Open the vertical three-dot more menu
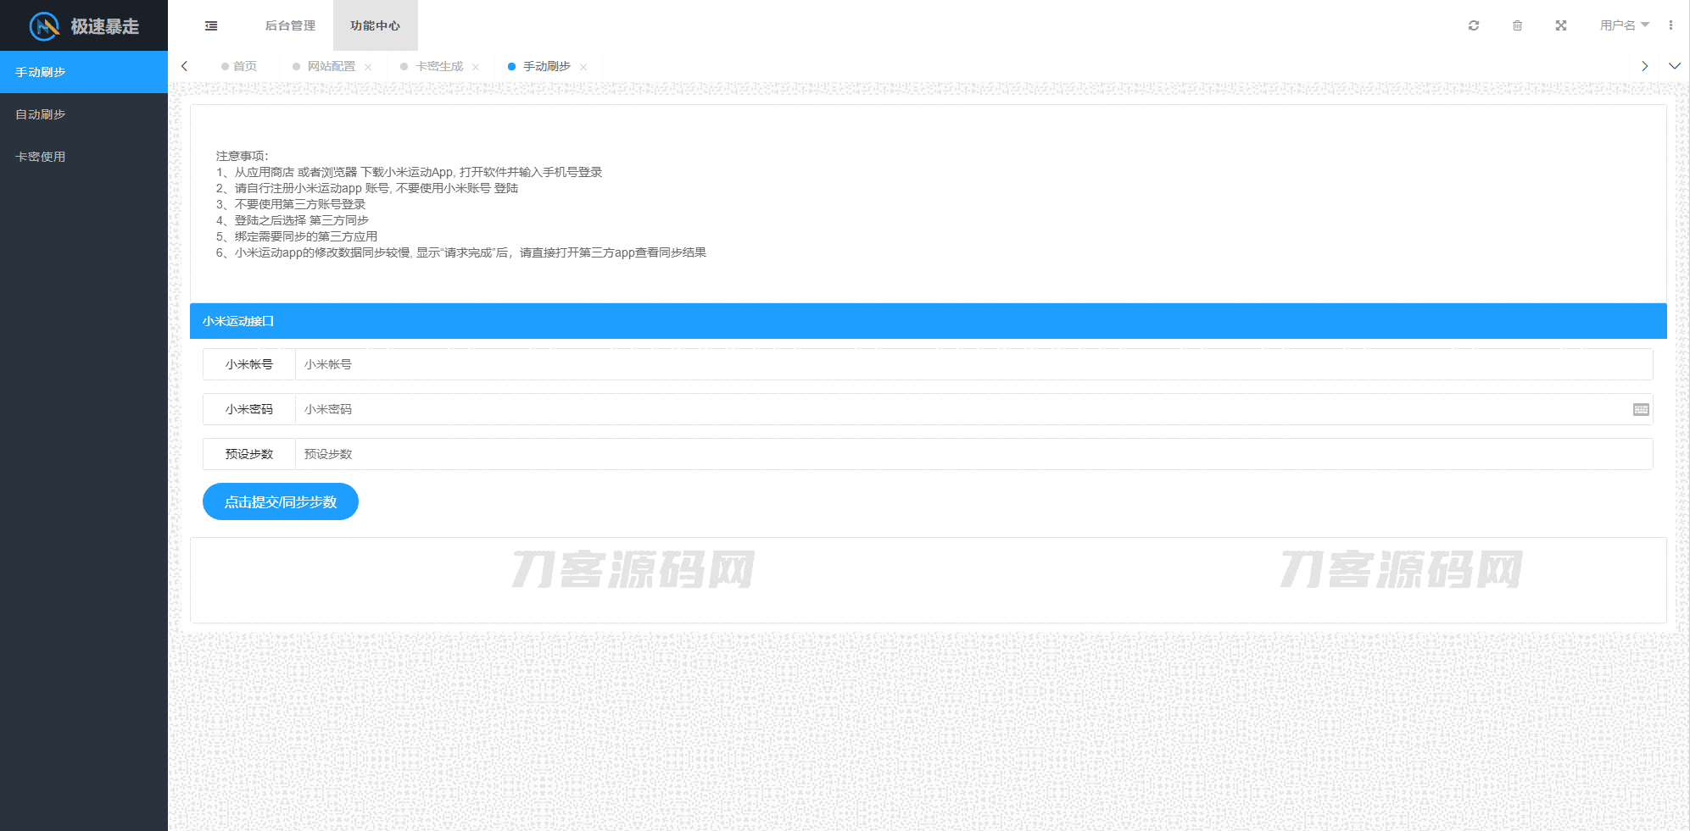The height and width of the screenshot is (831, 1690). coord(1670,25)
